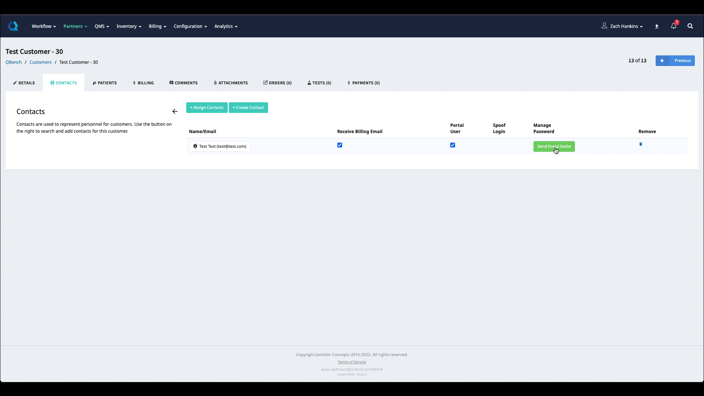
Task: Click the + Create Contact button
Action: [x=248, y=107]
